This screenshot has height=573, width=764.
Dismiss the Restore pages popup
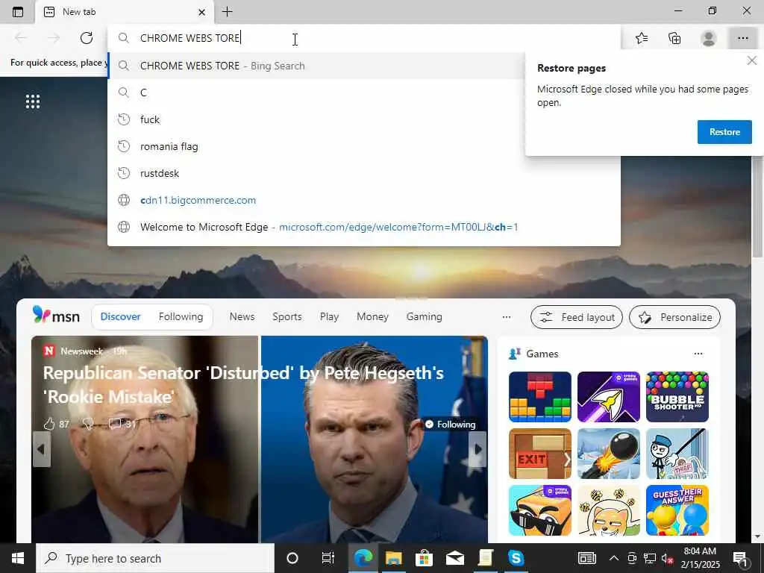coord(752,60)
